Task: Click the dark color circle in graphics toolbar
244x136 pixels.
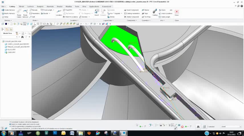Action: [x=6, y=24]
